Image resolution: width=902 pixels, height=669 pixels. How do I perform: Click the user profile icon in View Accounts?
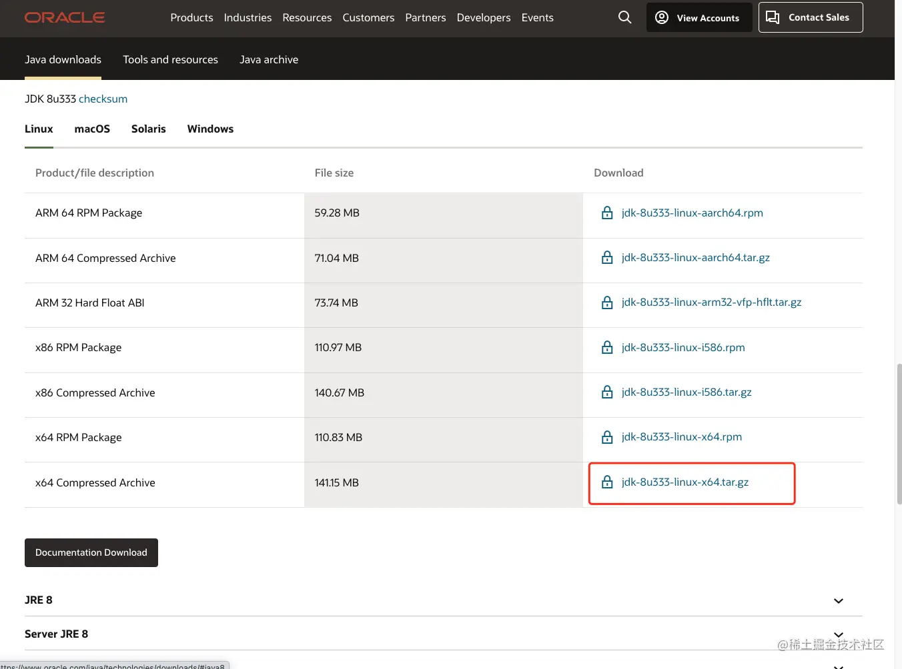662,17
